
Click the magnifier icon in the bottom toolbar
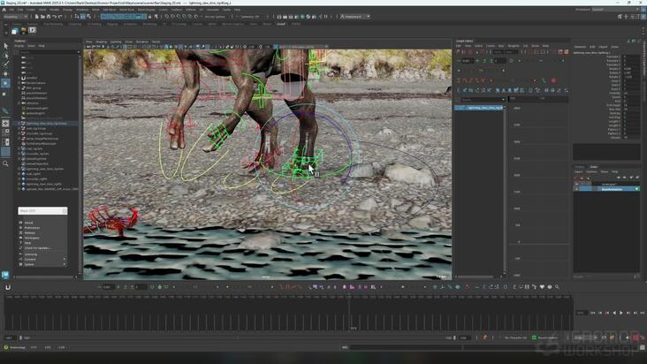pos(557,287)
